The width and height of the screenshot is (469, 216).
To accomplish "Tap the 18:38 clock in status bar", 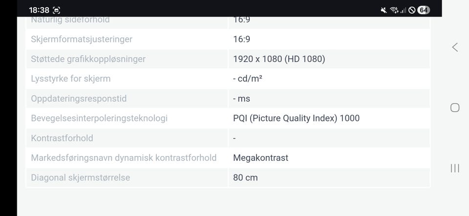I will pyautogui.click(x=39, y=10).
